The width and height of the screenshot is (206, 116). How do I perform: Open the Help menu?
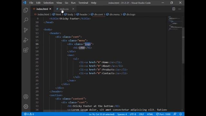click(x=94, y=3)
